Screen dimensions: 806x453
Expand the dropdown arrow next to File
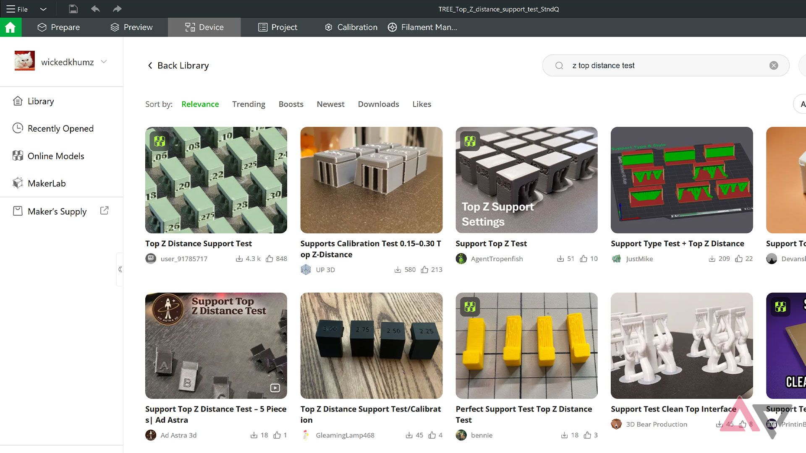coord(43,9)
